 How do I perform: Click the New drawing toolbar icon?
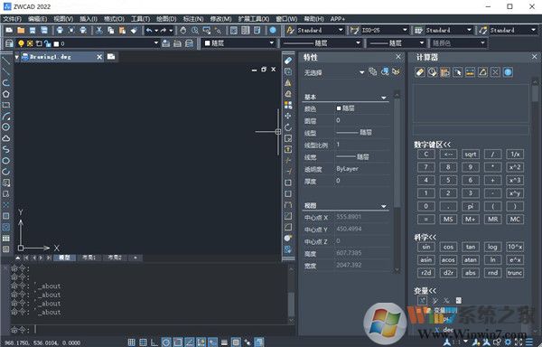tap(9, 30)
